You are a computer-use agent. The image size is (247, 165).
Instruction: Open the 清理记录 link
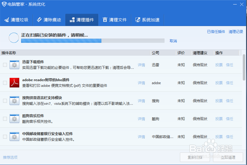[236, 32]
